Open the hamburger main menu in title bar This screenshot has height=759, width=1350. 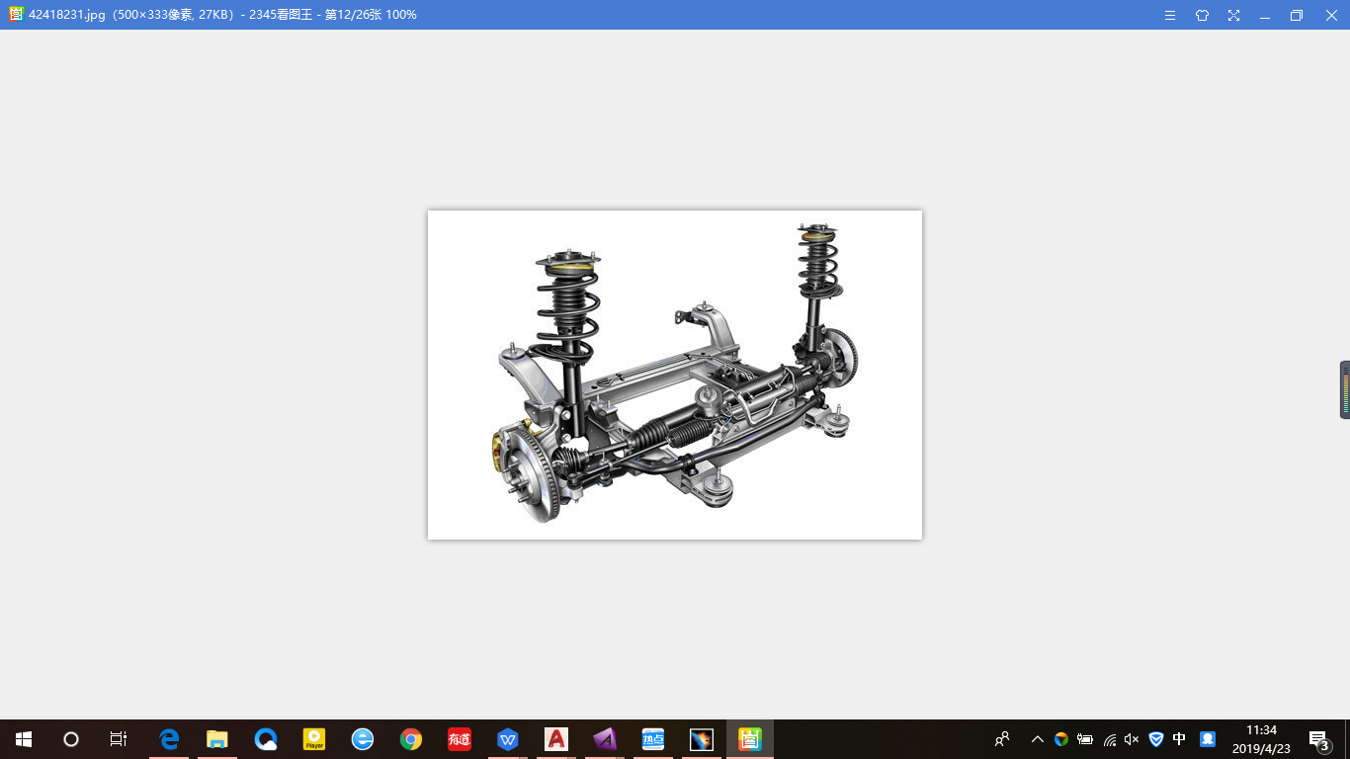click(x=1170, y=15)
